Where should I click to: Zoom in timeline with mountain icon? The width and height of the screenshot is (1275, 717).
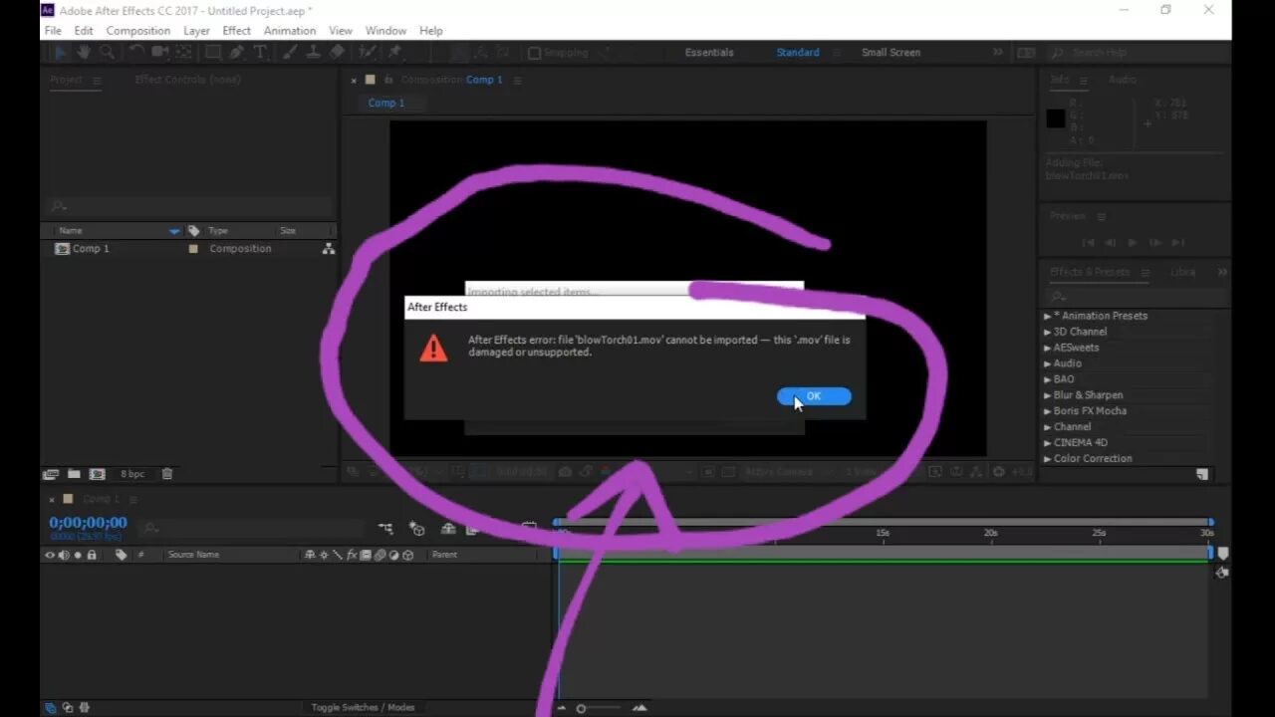click(x=639, y=708)
